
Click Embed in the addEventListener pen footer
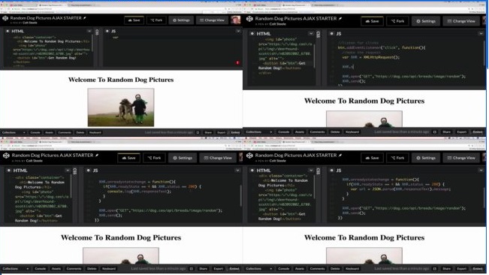[478, 132]
